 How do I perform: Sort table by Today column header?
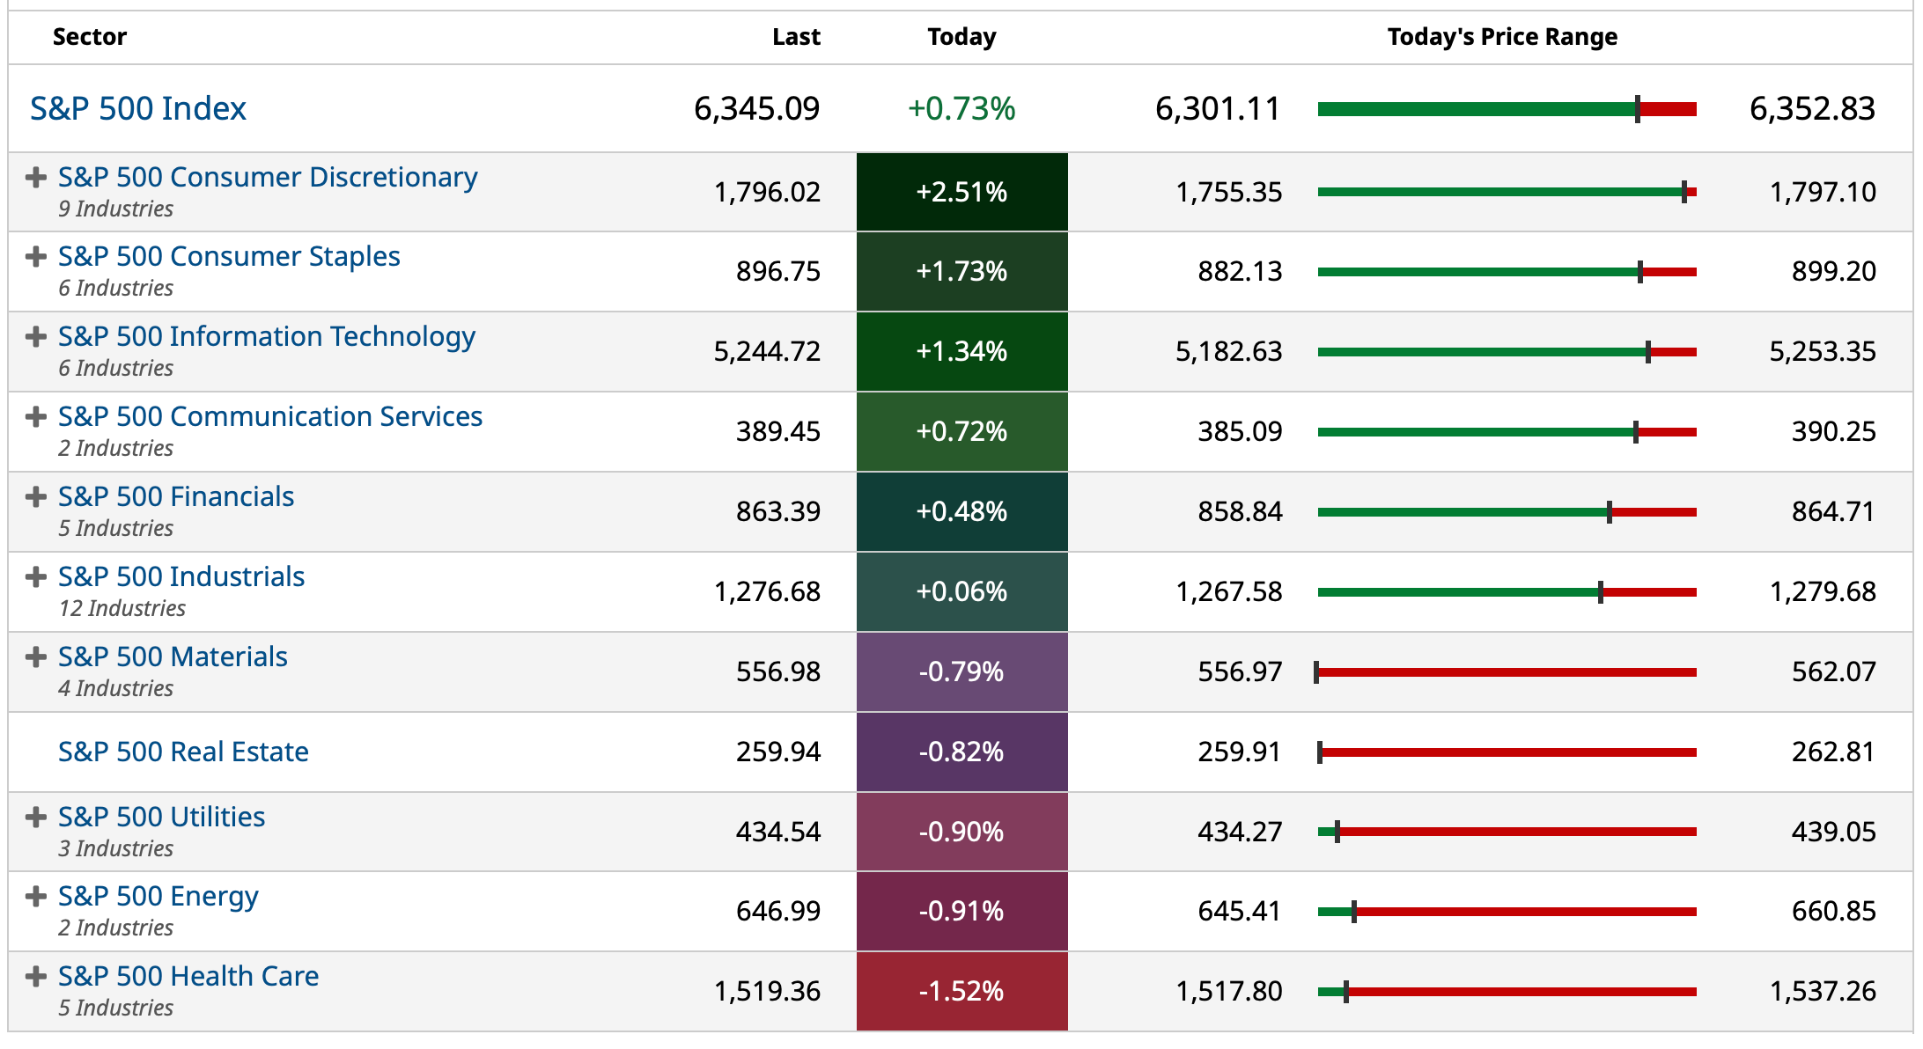click(961, 37)
